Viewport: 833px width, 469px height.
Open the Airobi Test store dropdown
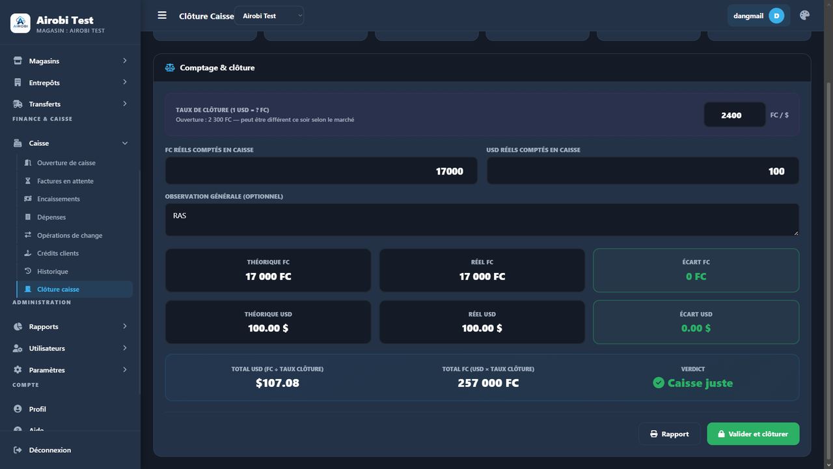(269, 16)
